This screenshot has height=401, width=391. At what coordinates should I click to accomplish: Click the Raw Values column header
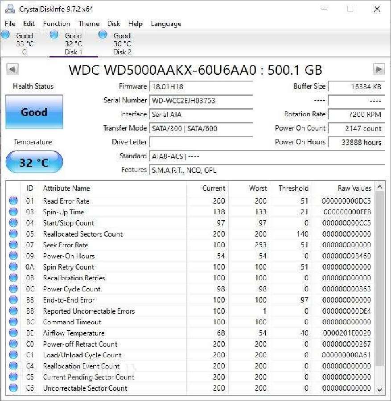pyautogui.click(x=343, y=188)
